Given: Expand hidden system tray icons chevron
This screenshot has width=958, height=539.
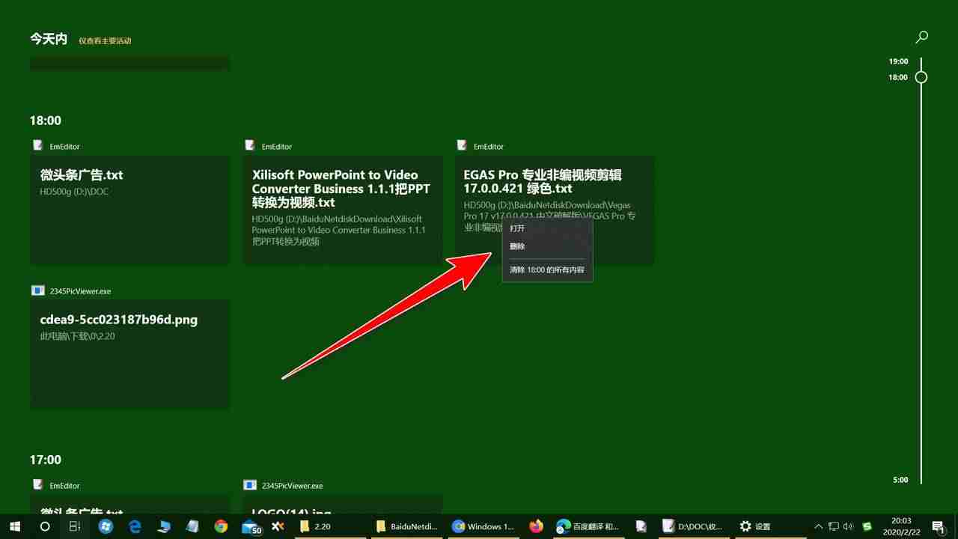Looking at the screenshot, I should [x=818, y=526].
